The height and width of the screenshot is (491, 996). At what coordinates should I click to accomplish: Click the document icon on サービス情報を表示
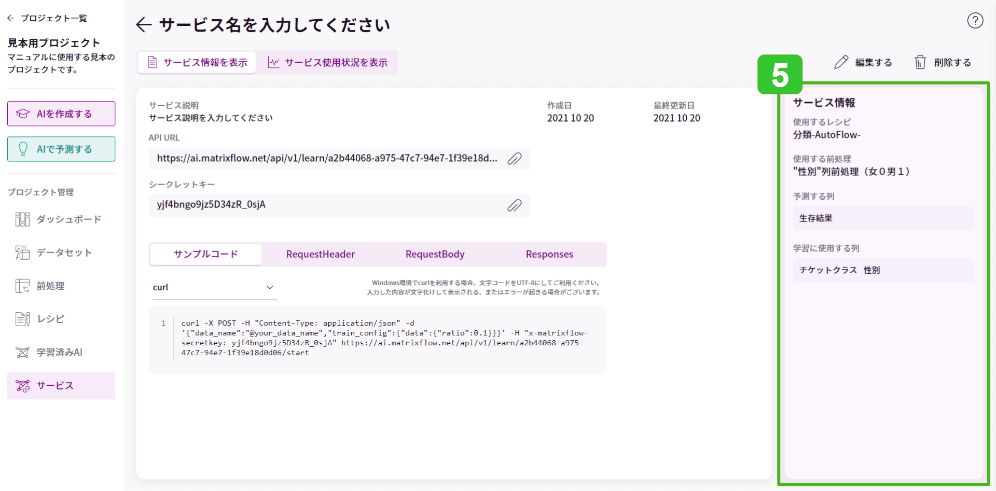pos(152,62)
